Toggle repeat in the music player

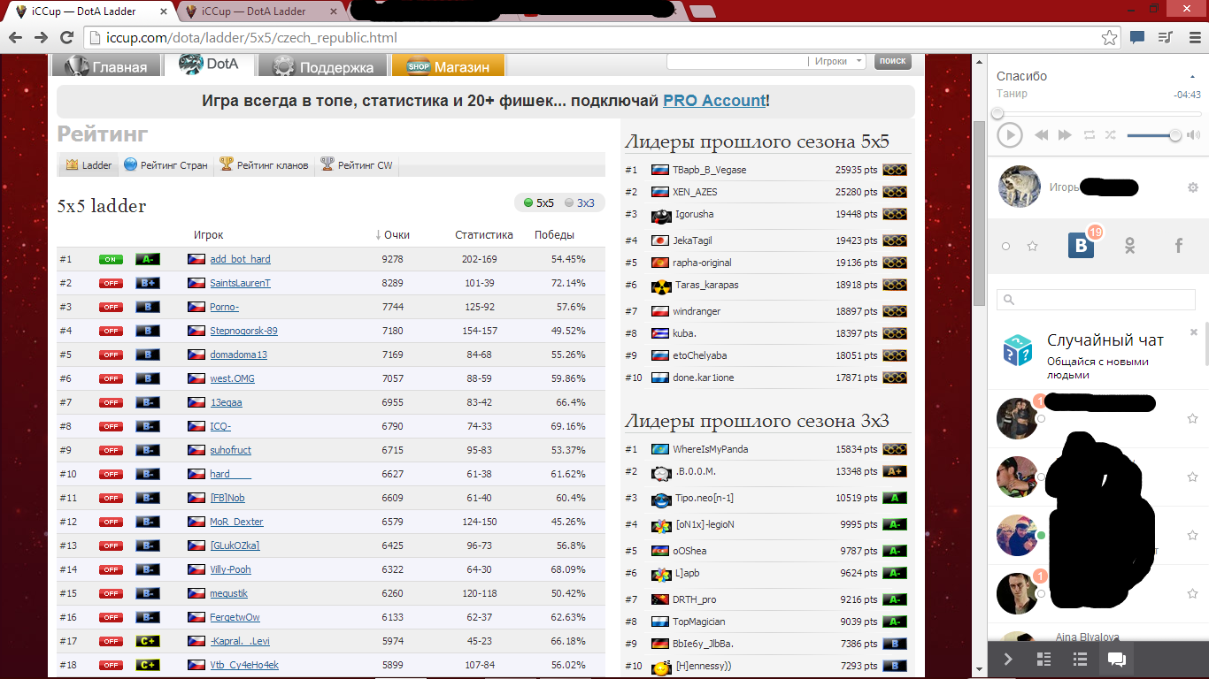1089,135
